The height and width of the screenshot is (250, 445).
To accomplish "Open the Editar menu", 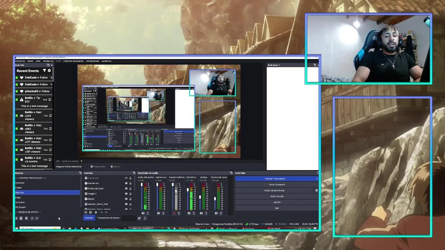I will (x=30, y=61).
